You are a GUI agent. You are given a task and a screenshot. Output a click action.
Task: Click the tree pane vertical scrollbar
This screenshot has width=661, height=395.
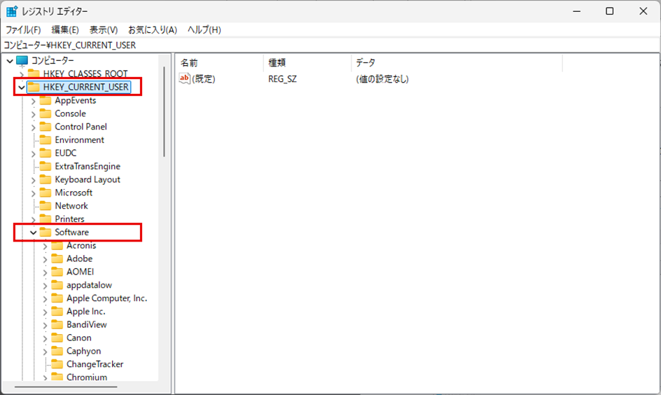point(164,112)
